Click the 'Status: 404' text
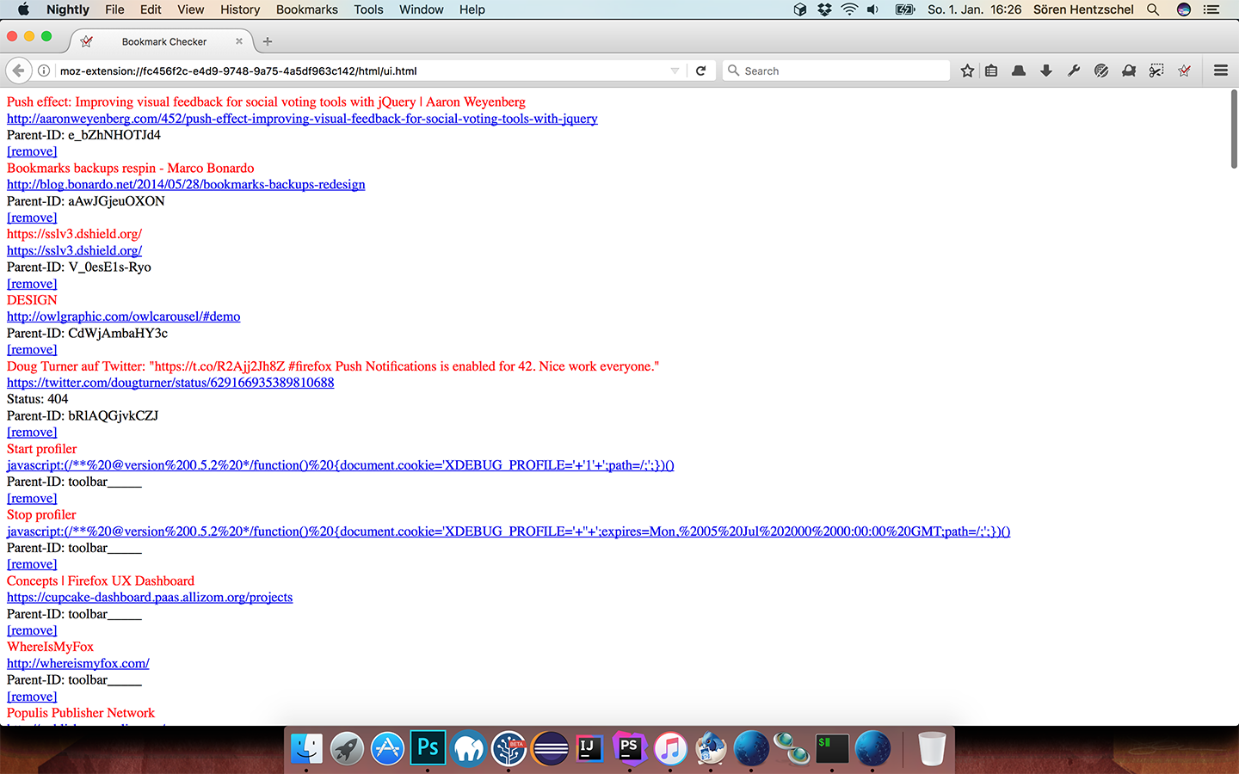Screen dimensions: 1239x774 click(37, 399)
